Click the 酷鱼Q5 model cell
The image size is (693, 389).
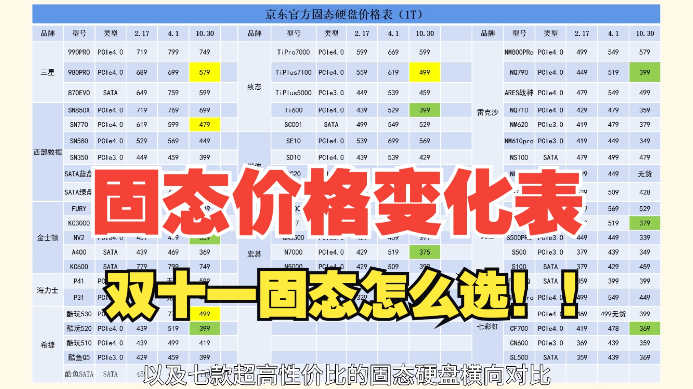click(x=79, y=358)
